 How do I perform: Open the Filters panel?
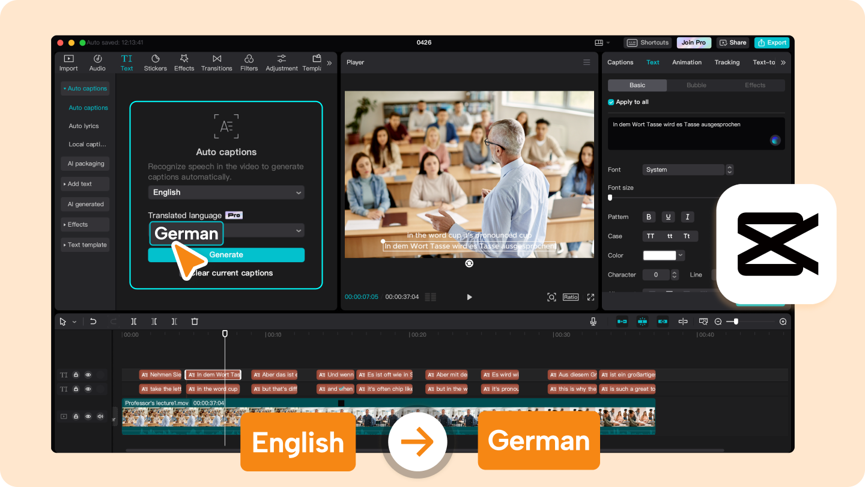(x=249, y=62)
